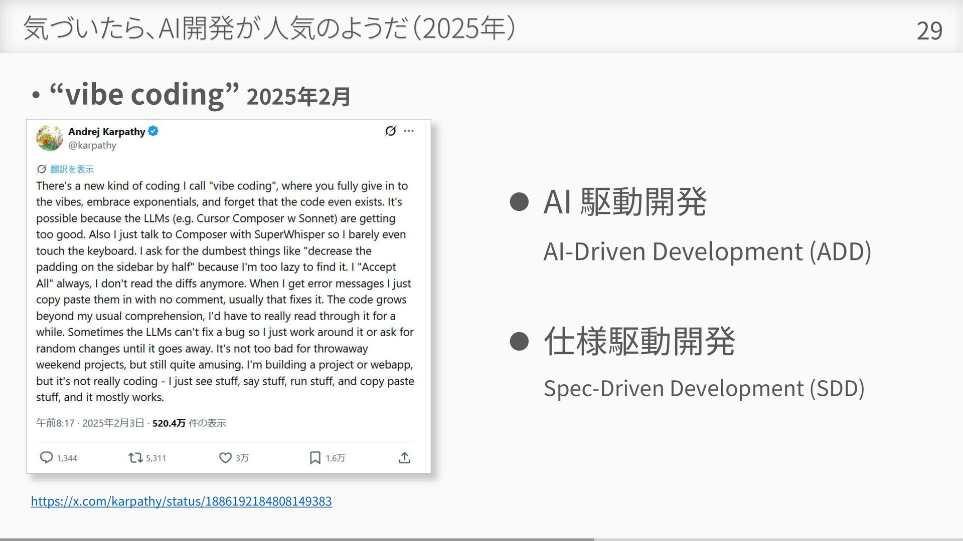Screen dimensions: 963x541
Task: Click the slide number 29
Action: 929,31
